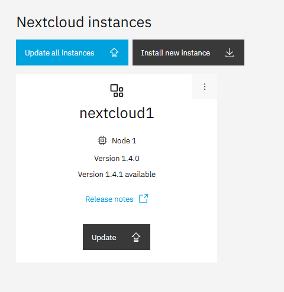Click the Nextcloud instances page heading

[x=84, y=22]
